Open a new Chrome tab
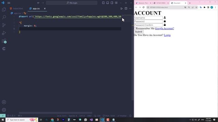Viewport: 218px width, 122px height. 190,3
